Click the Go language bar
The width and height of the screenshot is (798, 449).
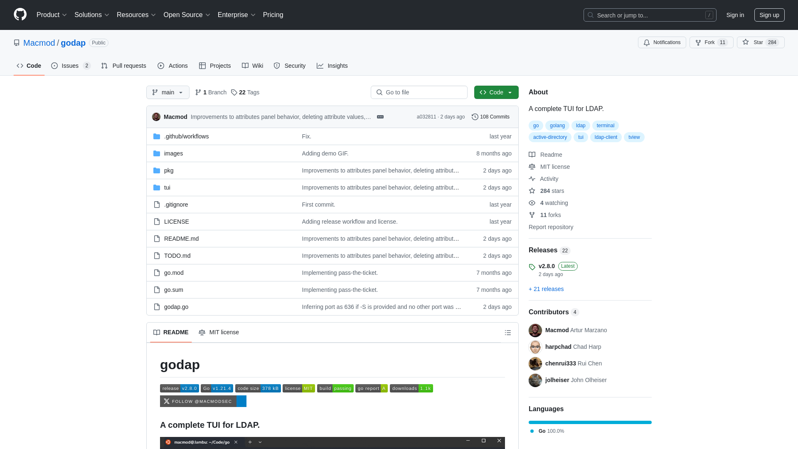[x=590, y=422]
